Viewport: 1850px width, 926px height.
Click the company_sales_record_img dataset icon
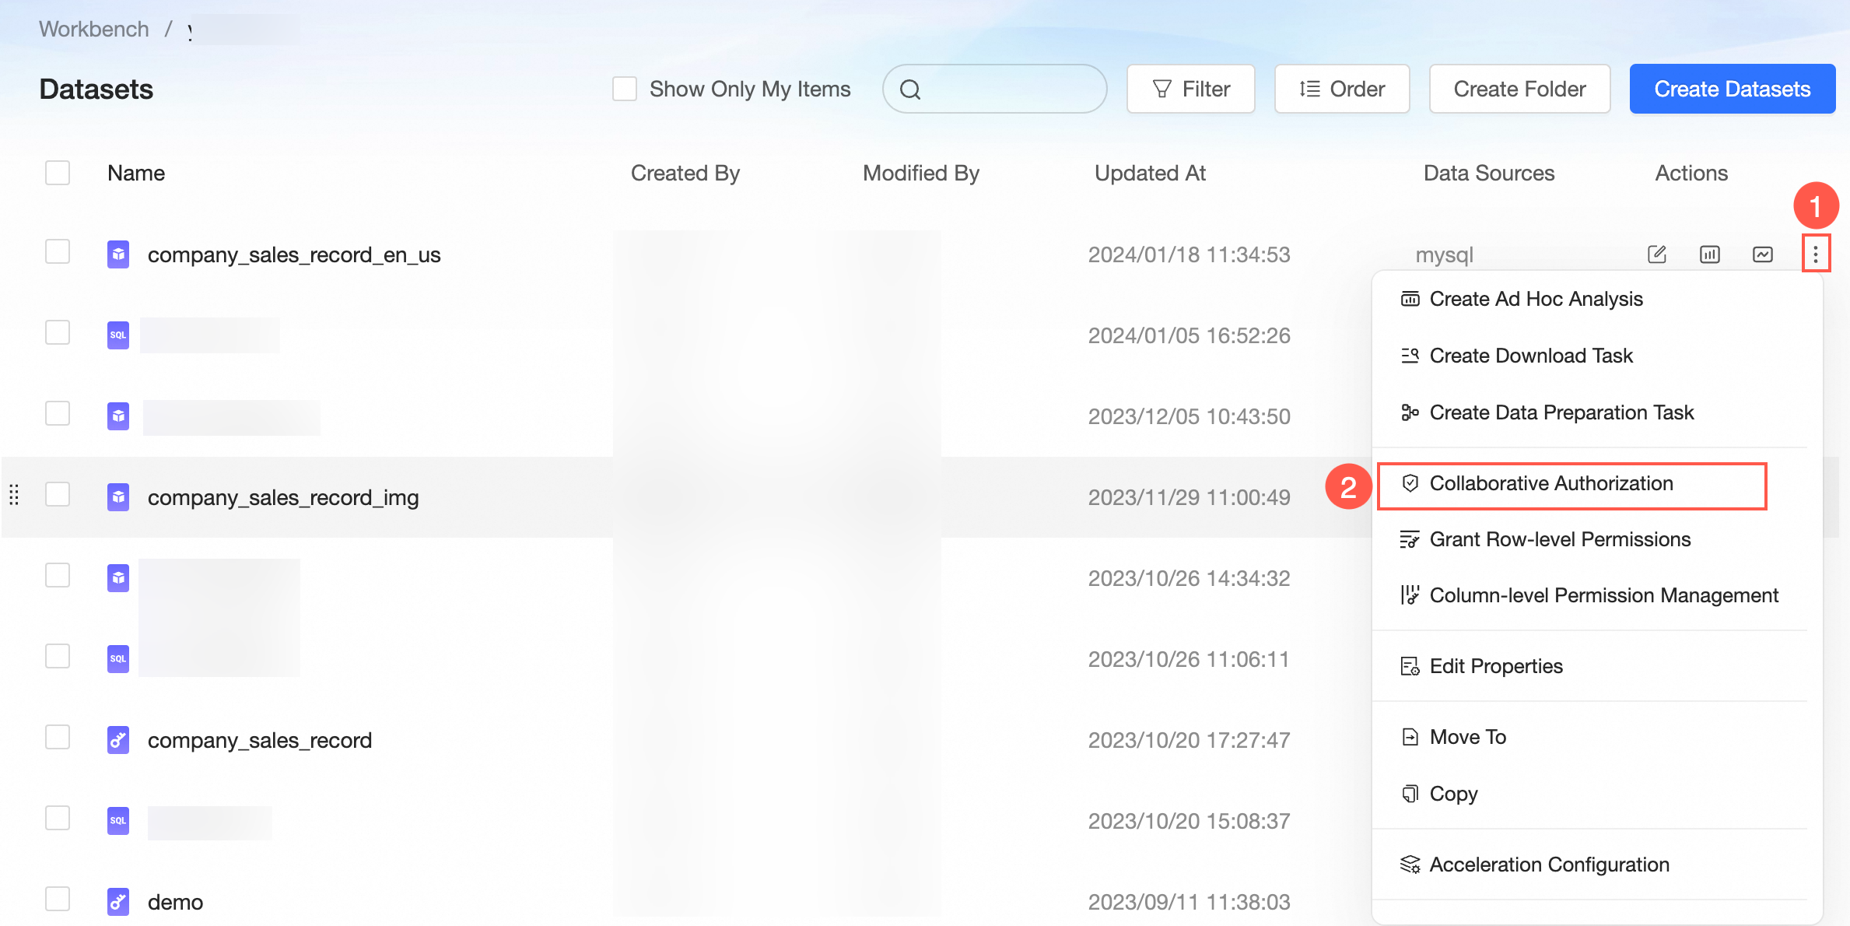118,496
